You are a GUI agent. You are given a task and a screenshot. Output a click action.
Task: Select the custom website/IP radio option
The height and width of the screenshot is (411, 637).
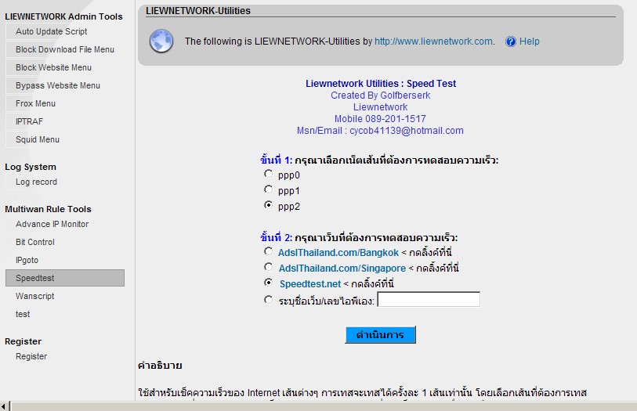pyautogui.click(x=268, y=300)
